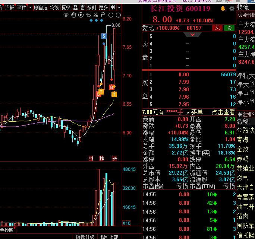Select 燃气 in the concept list
Viewport: 255px width, 239px height.
coord(242,178)
